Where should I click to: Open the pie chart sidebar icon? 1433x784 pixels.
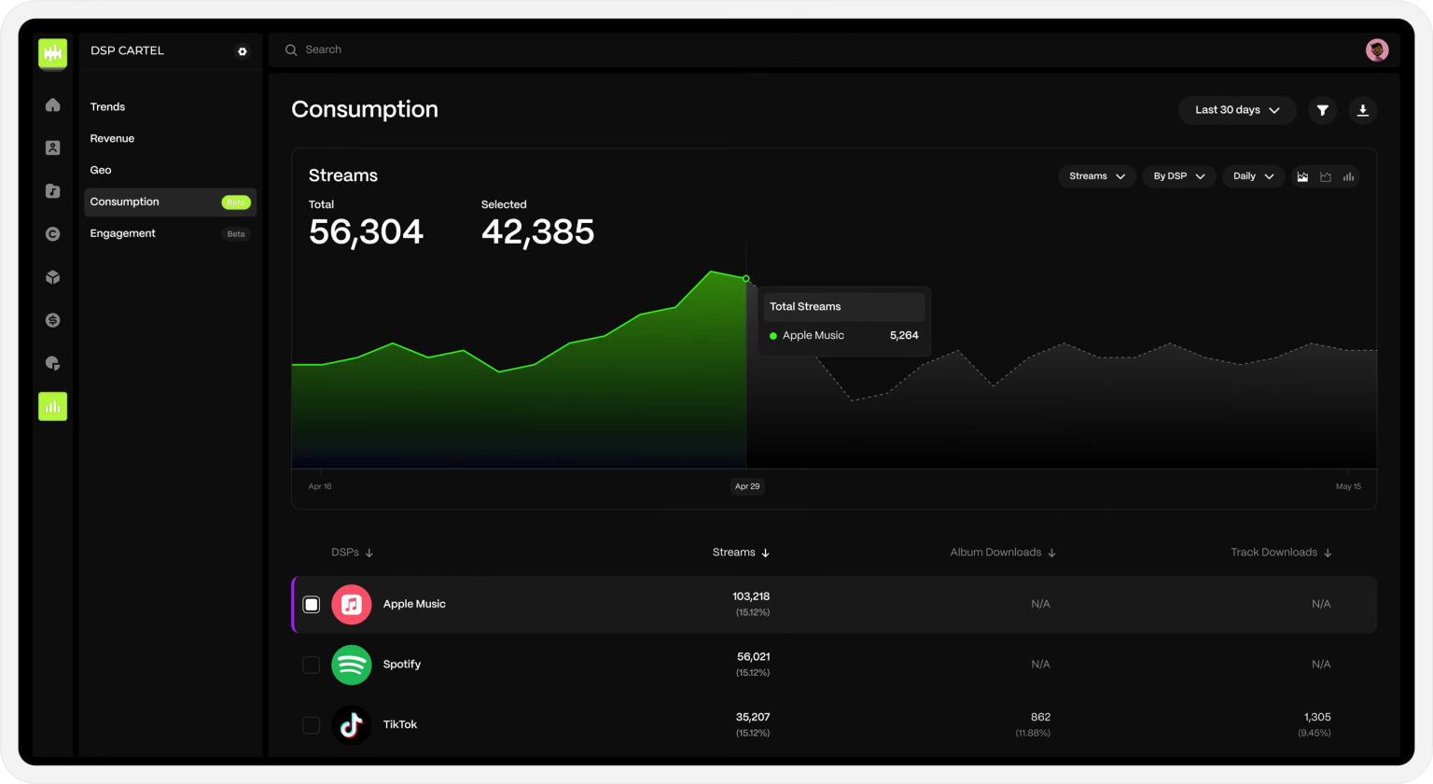pos(52,363)
